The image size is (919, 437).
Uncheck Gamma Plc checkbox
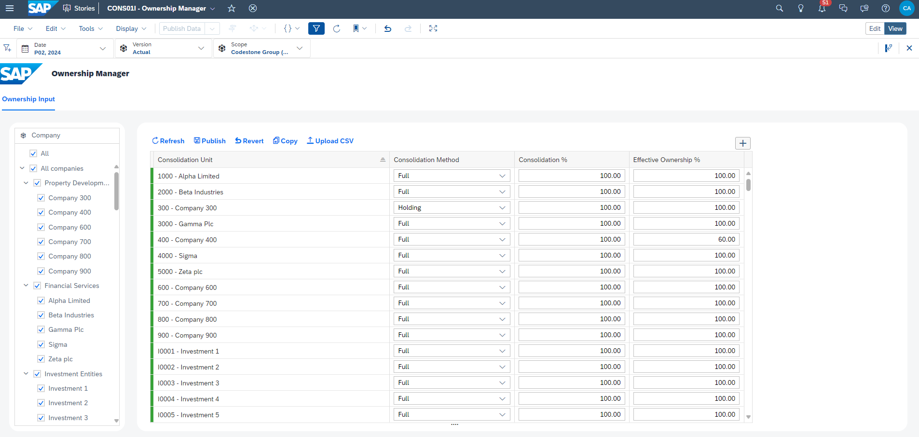[41, 329]
